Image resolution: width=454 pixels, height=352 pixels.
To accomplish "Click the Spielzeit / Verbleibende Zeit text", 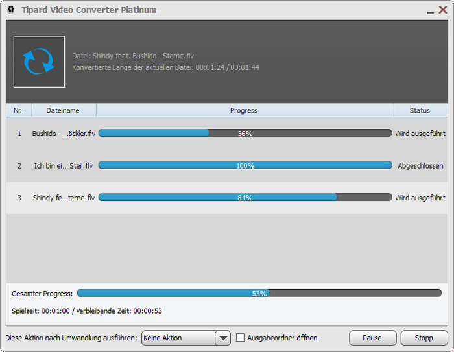I will tap(87, 311).
